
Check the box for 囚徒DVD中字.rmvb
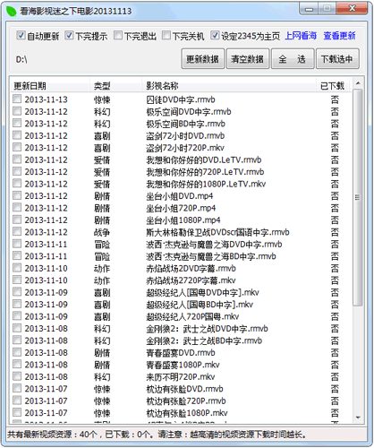(17, 99)
